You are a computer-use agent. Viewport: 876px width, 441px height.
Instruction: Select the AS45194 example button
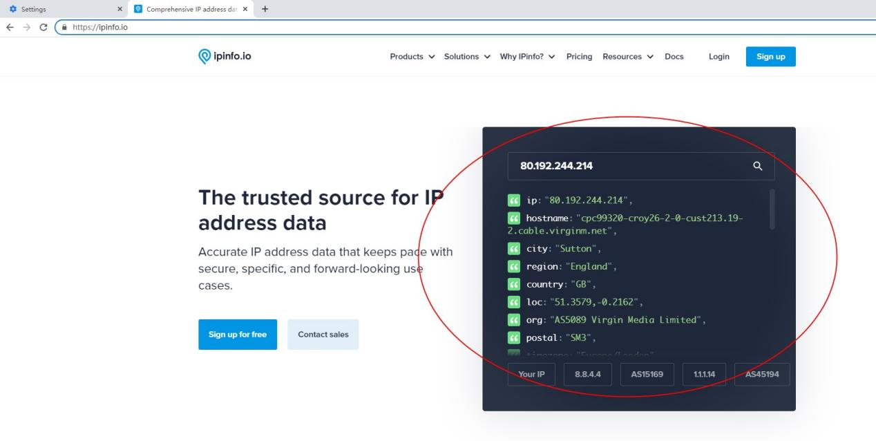pos(762,374)
